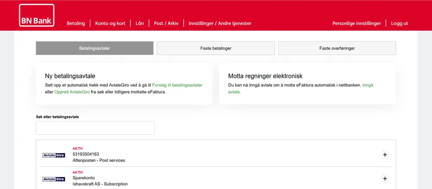
Task: Click AKTIV status on Sparekonto row
Action: [x=78, y=173]
